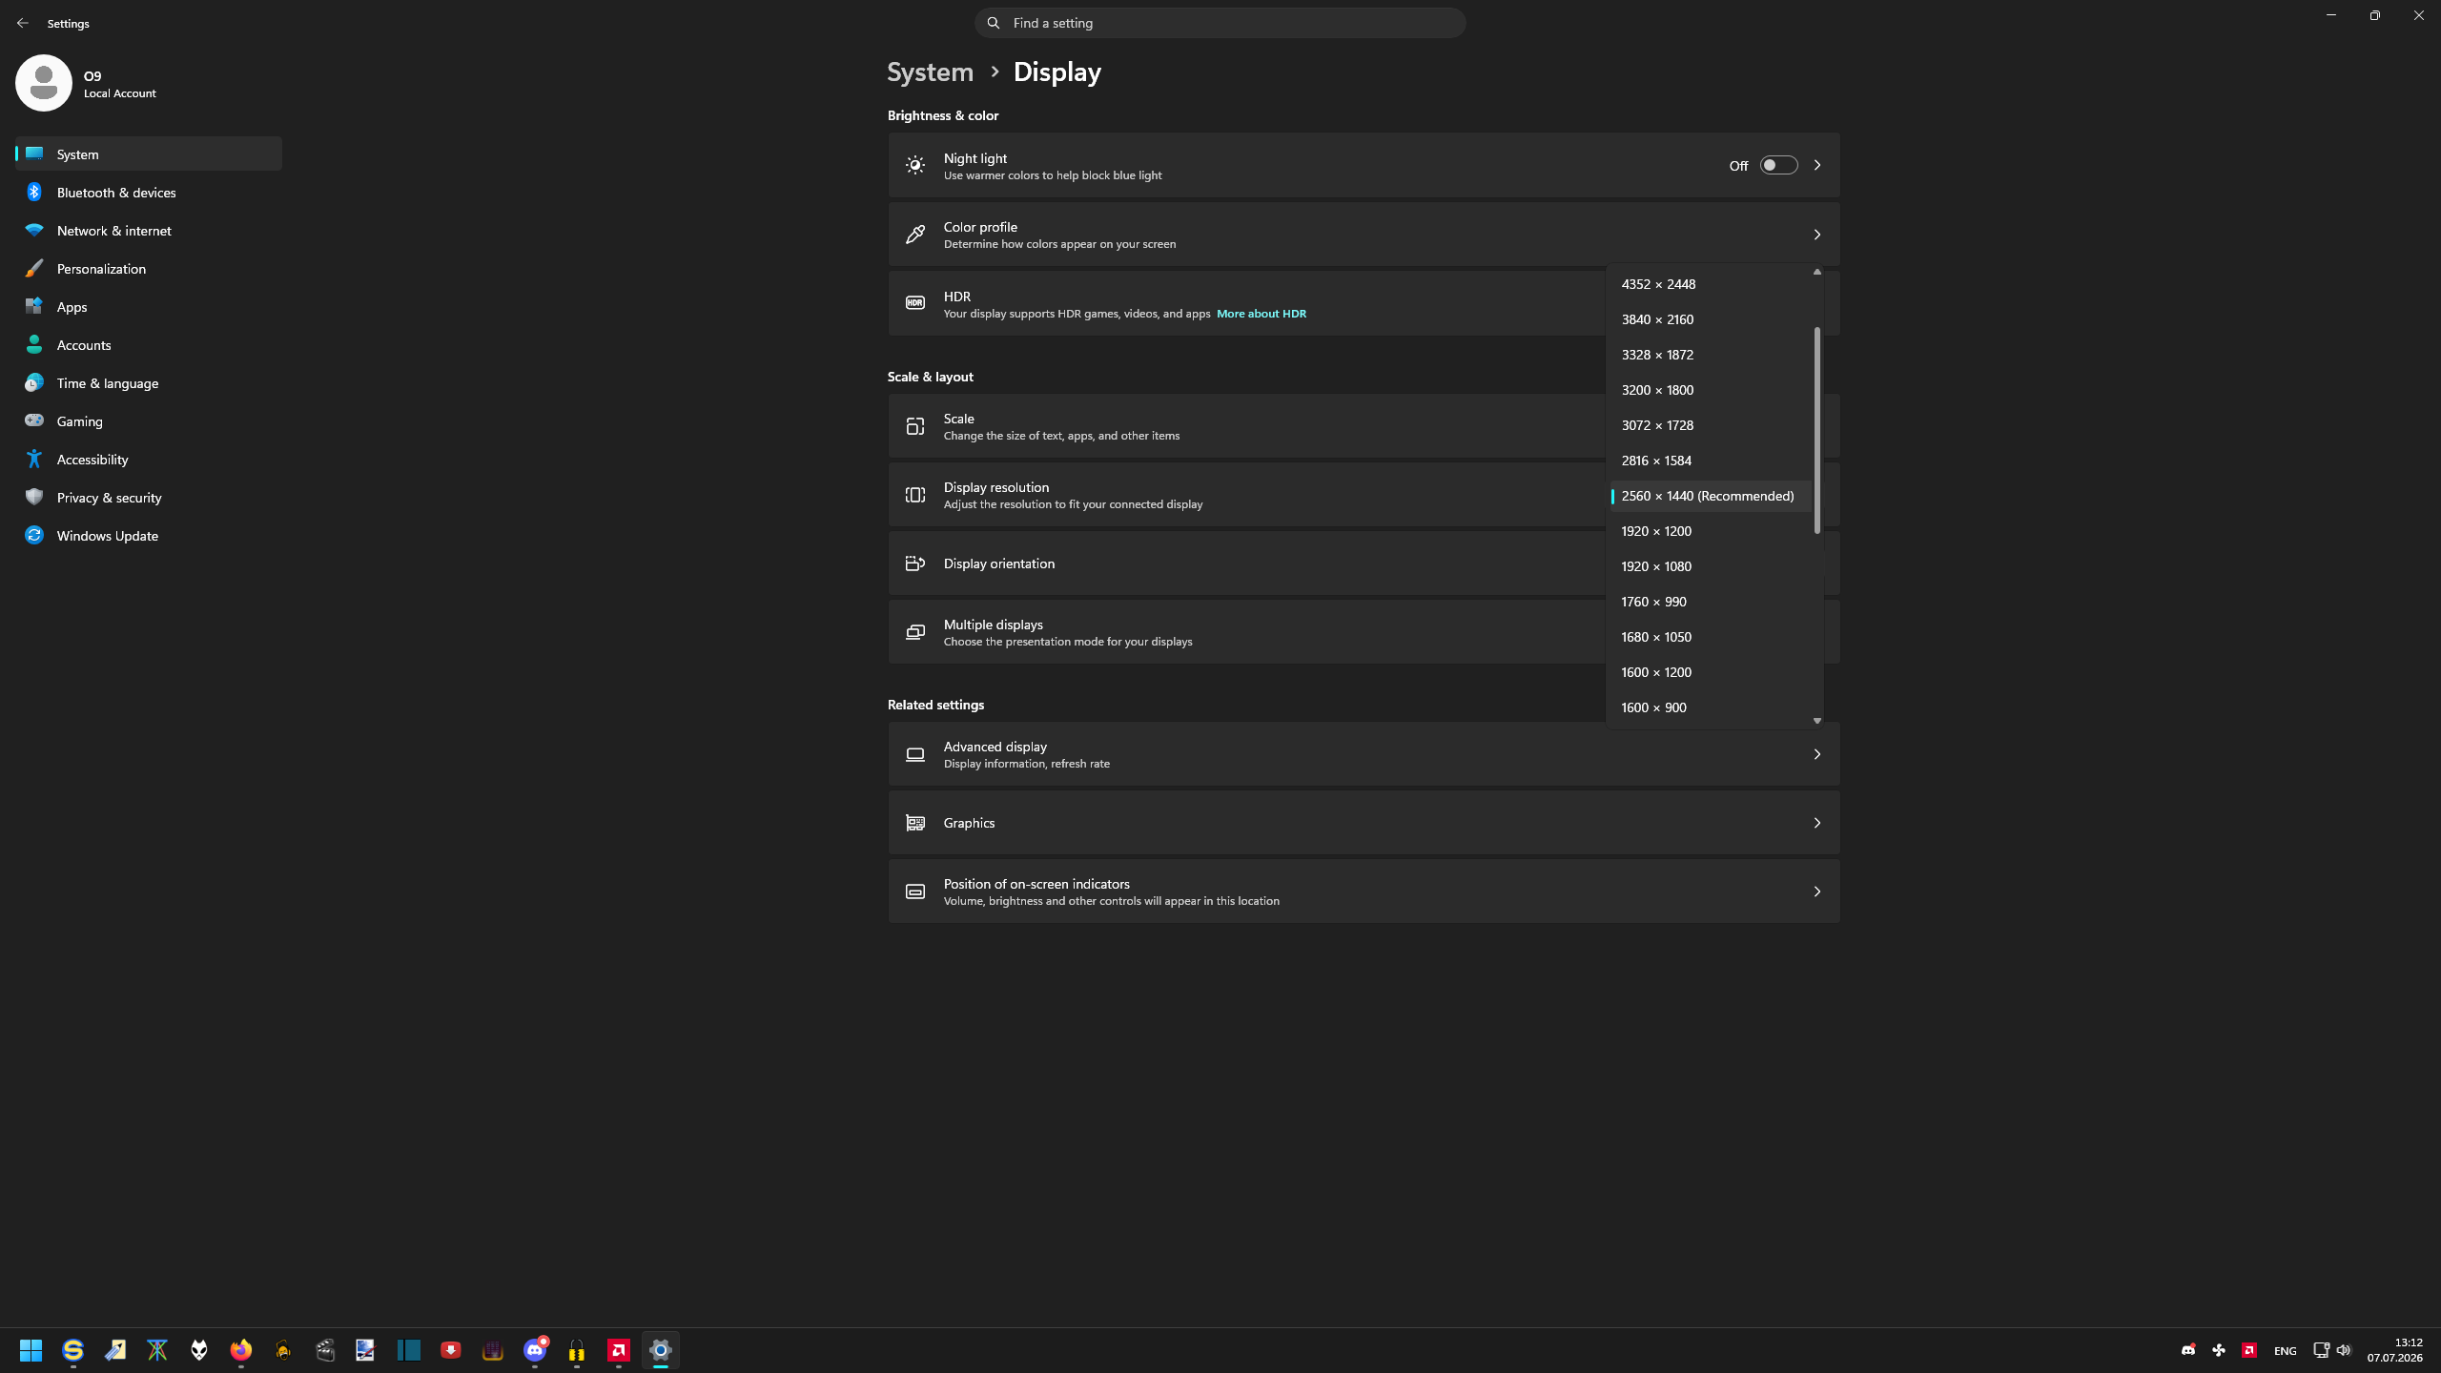The height and width of the screenshot is (1373, 2441).
Task: Click the Settings gear taskbar icon
Action: [x=661, y=1350]
